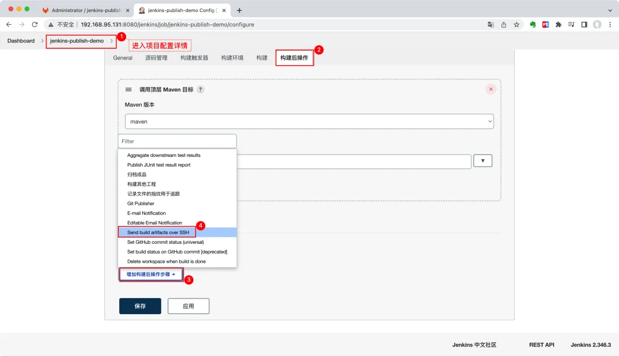Click the browser forward arrow
Viewport: 619px width, 356px height.
(x=22, y=25)
